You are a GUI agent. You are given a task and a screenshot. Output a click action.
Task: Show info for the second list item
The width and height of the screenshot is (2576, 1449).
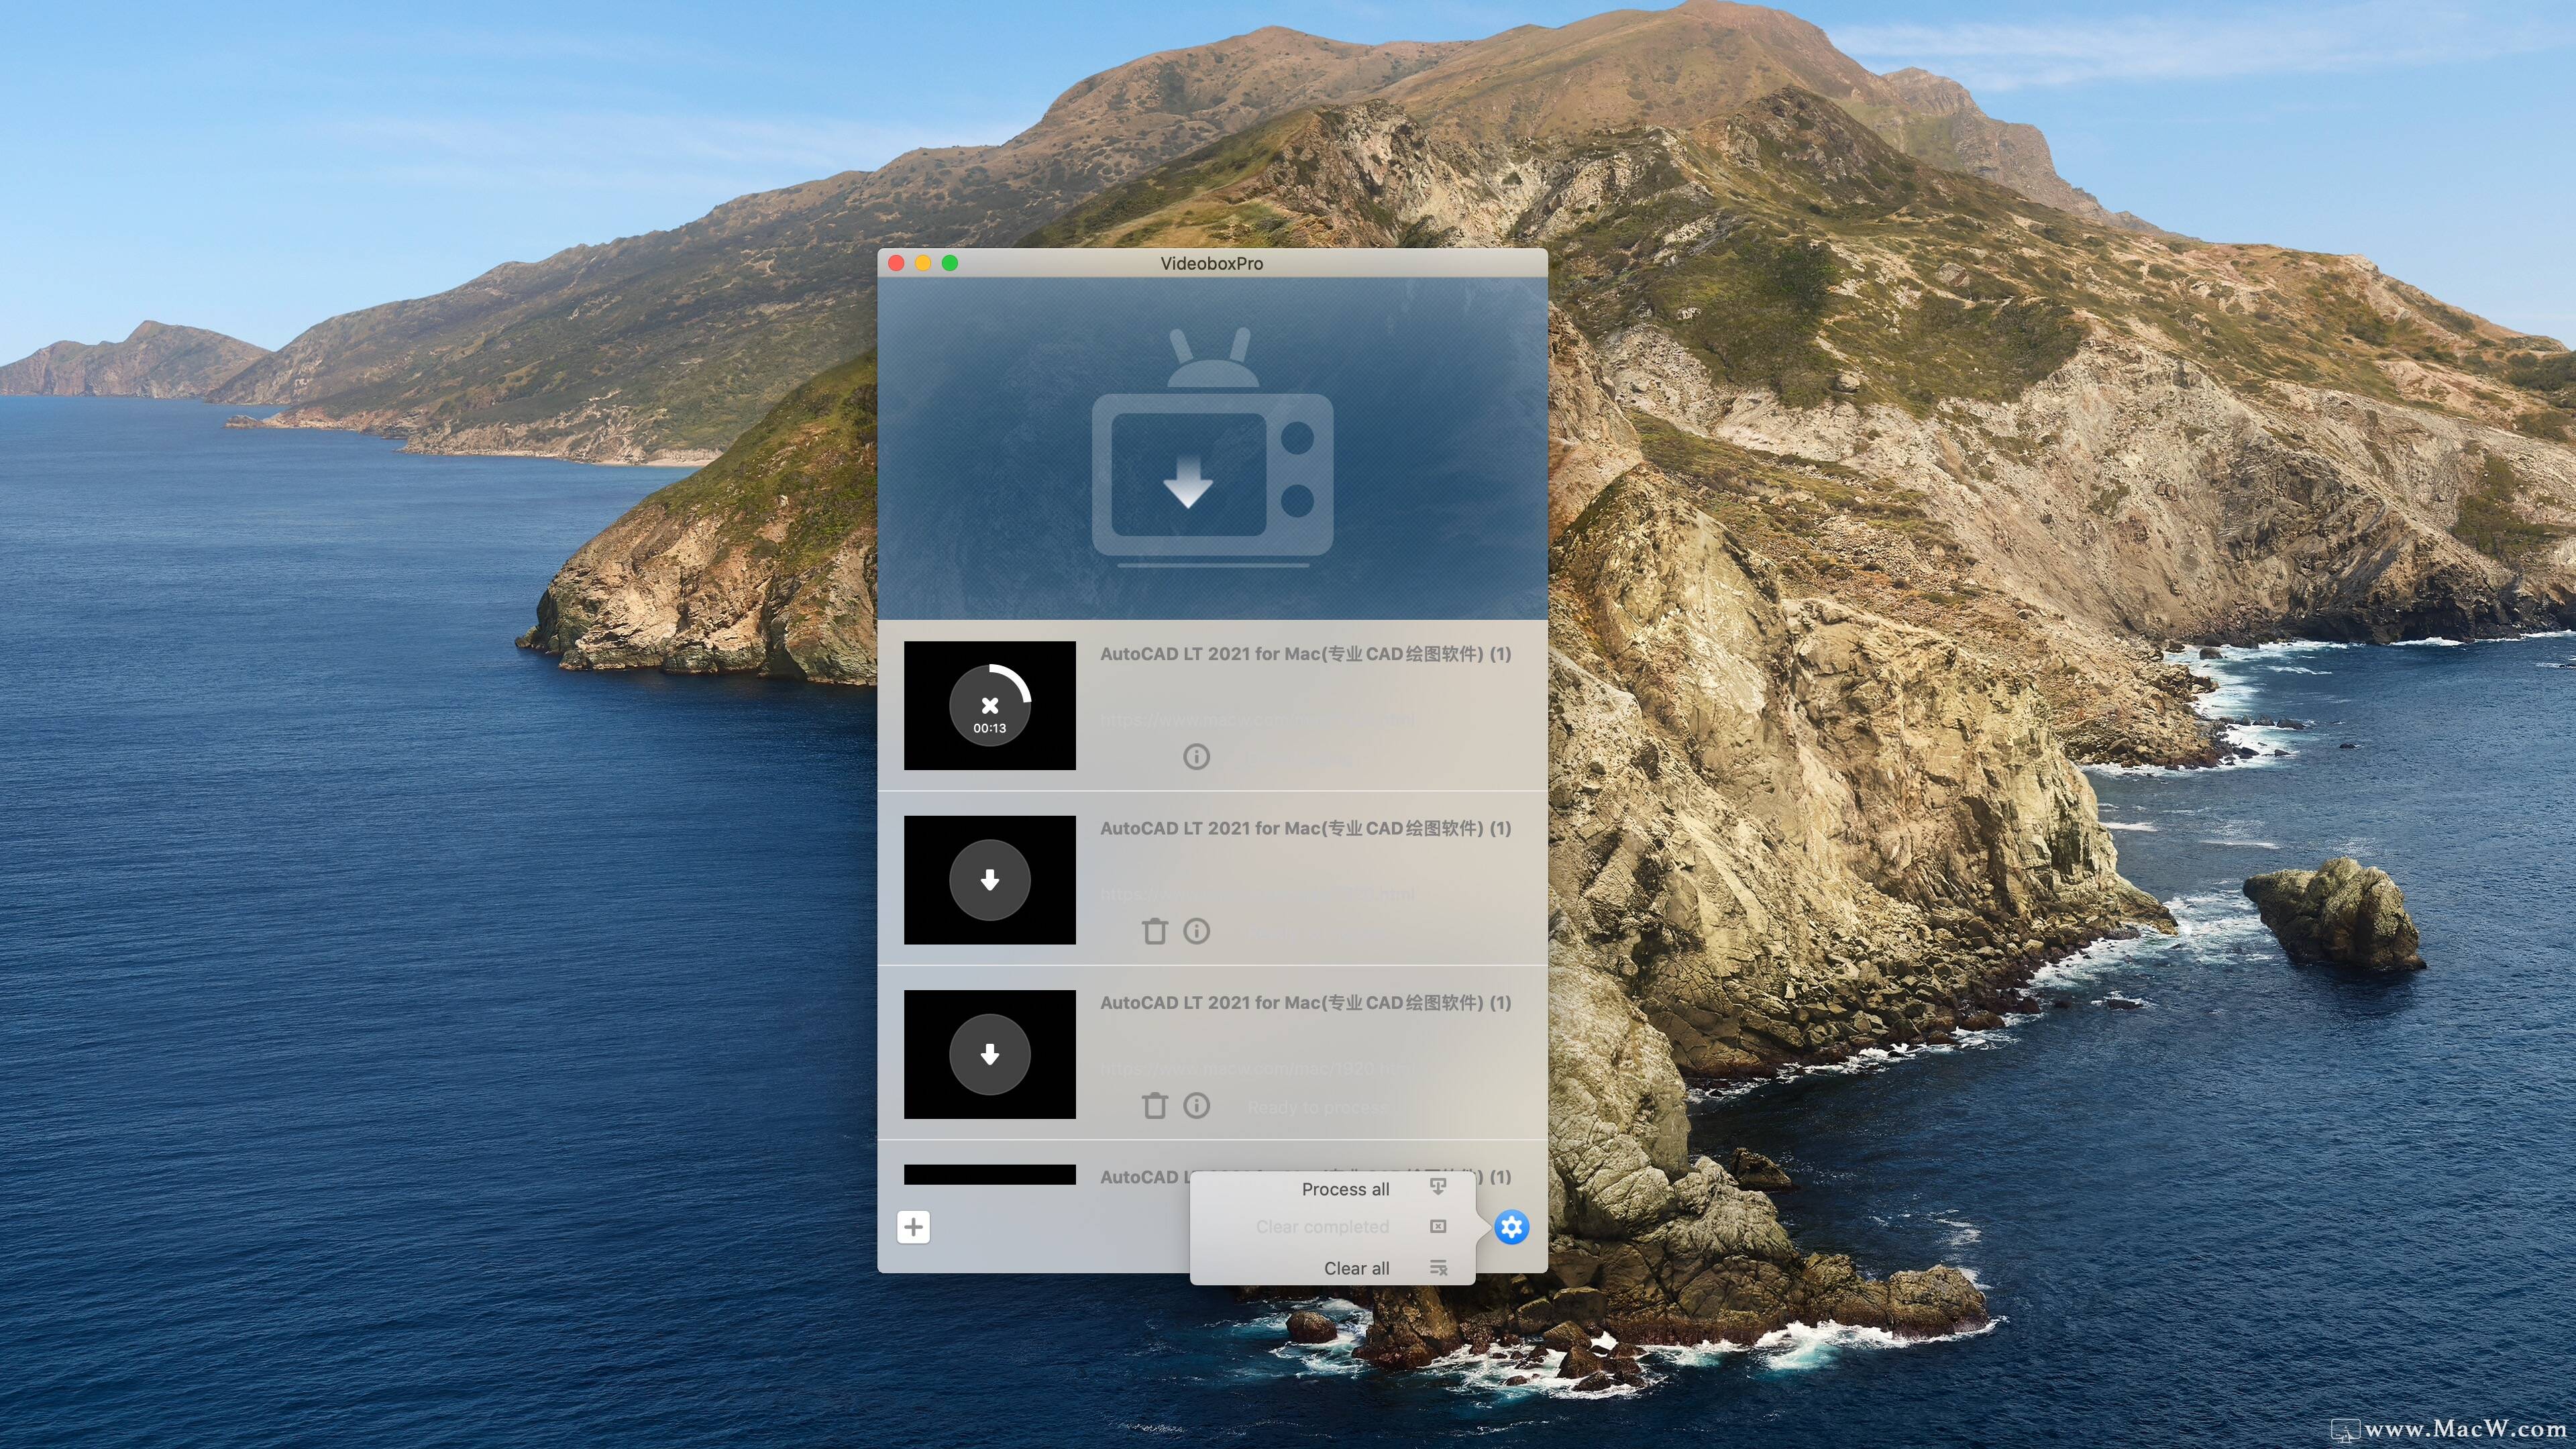[x=1196, y=931]
